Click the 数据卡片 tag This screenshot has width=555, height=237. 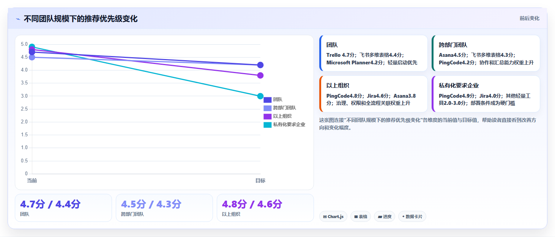pyautogui.click(x=412, y=217)
